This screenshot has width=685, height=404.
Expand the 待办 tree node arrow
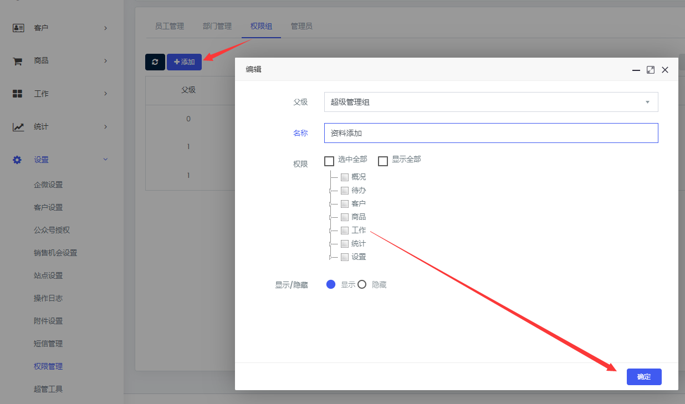[330, 191]
